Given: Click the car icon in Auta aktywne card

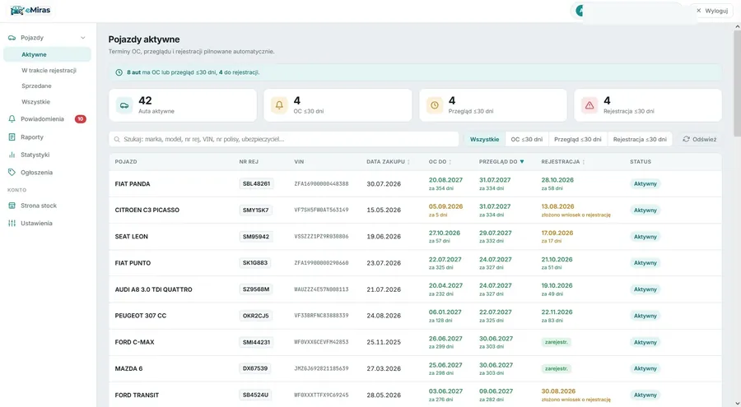Looking at the screenshot, I should coord(124,105).
